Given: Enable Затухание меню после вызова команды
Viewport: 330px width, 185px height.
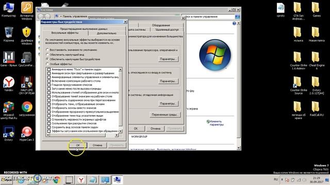Looking at the screenshot, I should tap(49, 89).
